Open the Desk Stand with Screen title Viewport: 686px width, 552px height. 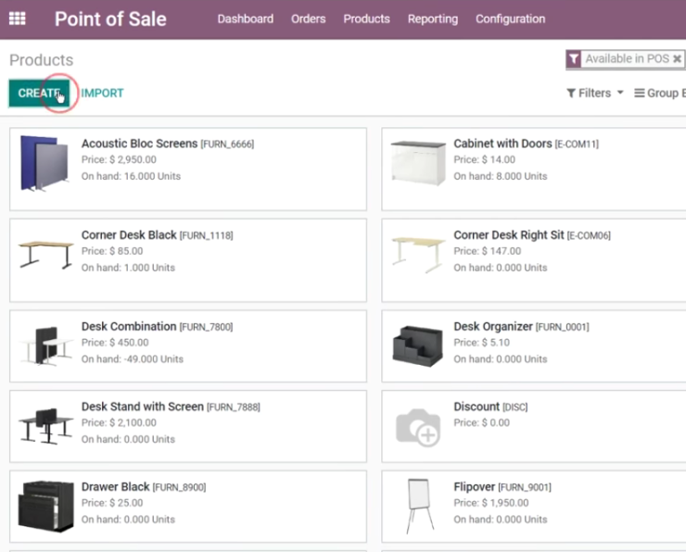(142, 407)
